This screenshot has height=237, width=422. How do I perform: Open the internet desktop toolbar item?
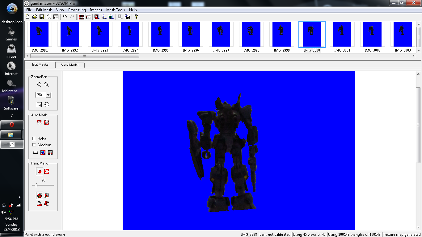[x=11, y=69]
